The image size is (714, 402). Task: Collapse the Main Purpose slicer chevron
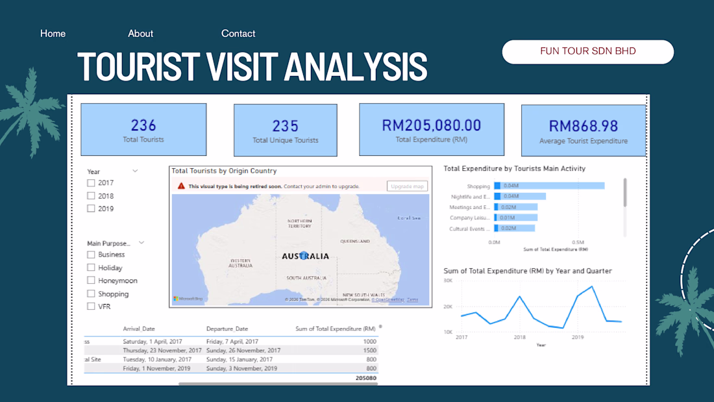[142, 243]
